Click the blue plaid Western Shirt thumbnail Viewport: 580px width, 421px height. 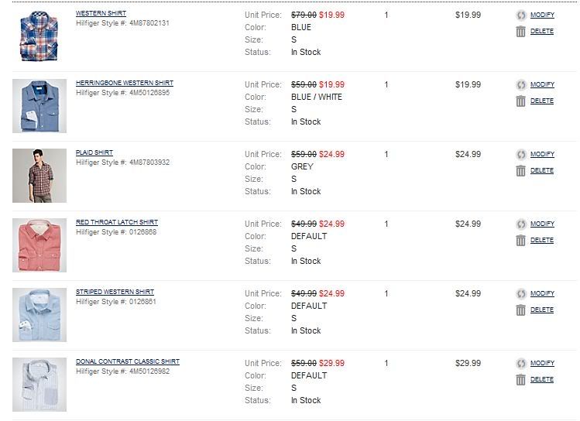click(x=39, y=36)
